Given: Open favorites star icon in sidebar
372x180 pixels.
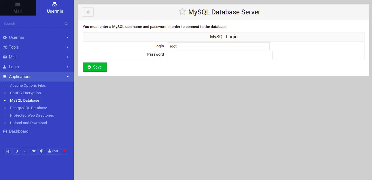Looking at the screenshot, I should [34, 151].
